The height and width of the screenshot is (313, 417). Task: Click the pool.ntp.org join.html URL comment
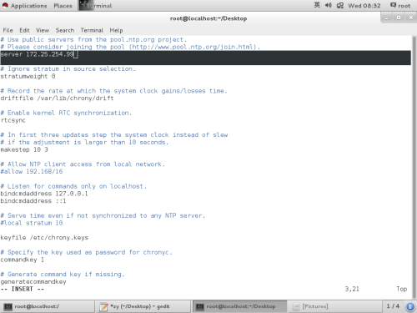(130, 47)
